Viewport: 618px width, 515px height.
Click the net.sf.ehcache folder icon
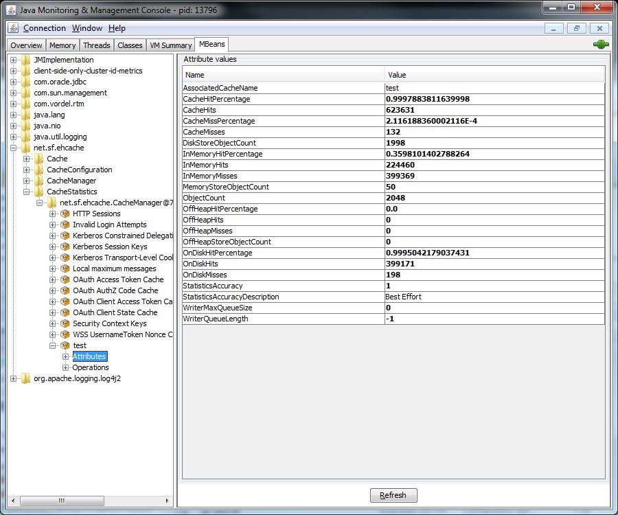tap(26, 148)
